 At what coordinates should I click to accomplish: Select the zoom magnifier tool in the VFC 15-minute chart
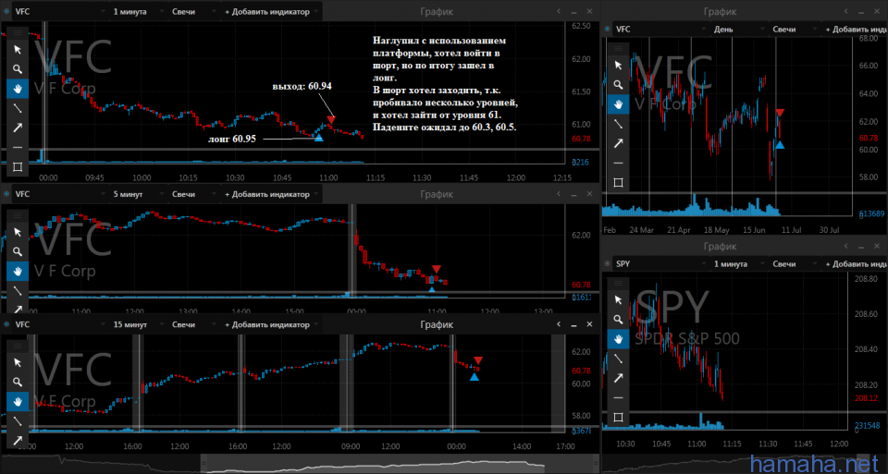pyautogui.click(x=18, y=382)
